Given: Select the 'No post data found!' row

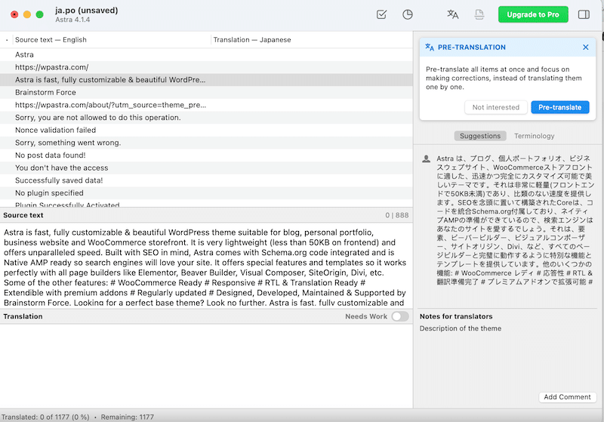Looking at the screenshot, I should pyautogui.click(x=206, y=156).
